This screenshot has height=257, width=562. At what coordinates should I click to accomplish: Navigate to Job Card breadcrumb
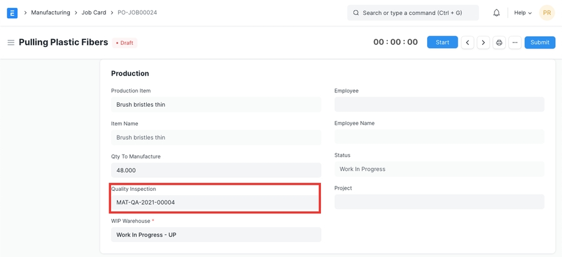point(95,12)
